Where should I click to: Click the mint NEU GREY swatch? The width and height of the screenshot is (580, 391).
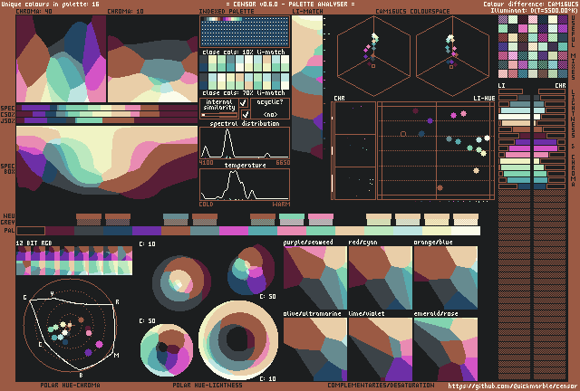point(292,220)
